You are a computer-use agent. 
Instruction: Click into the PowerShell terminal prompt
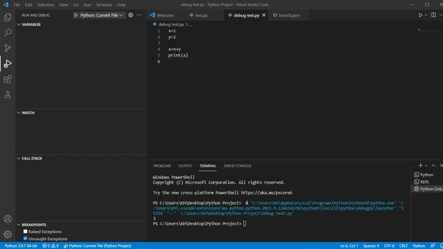(244, 223)
